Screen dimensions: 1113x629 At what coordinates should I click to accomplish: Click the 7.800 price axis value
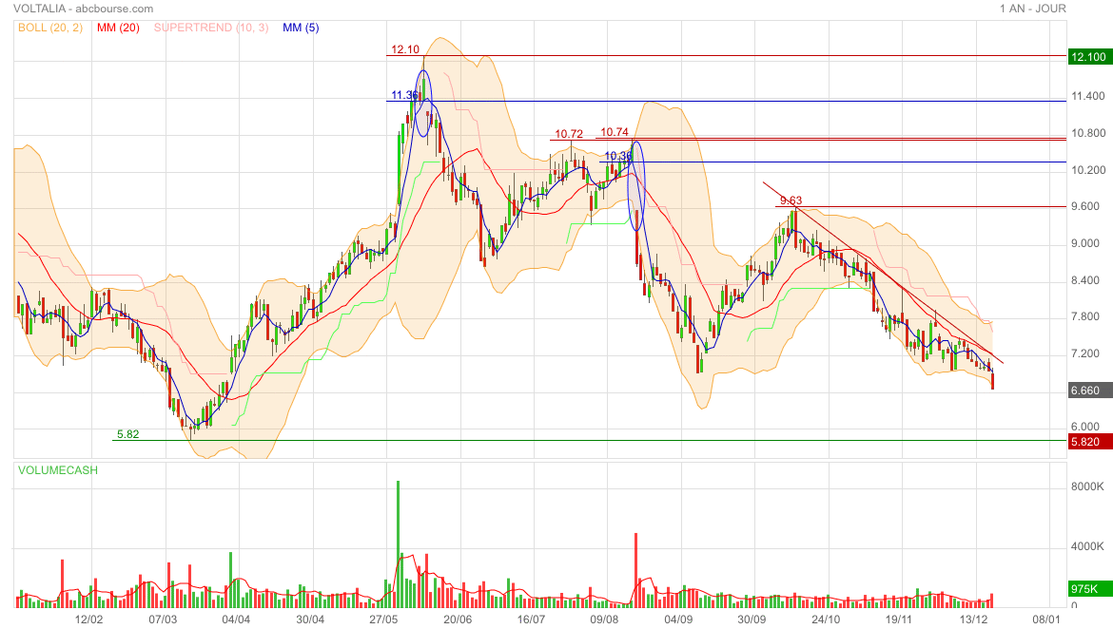1085,317
